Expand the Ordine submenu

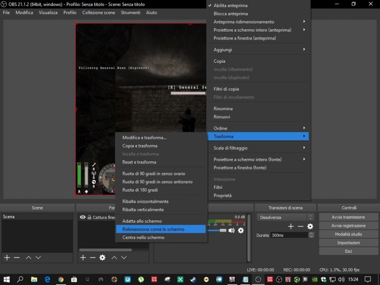tap(258, 128)
